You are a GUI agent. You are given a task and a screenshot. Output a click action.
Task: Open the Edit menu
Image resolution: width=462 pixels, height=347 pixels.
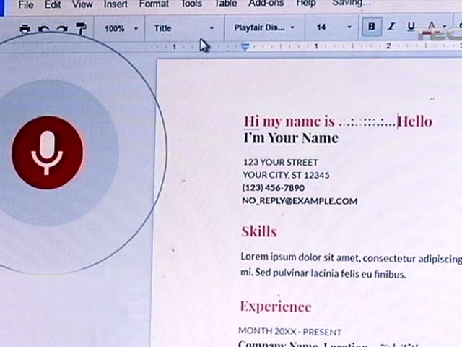tap(53, 4)
